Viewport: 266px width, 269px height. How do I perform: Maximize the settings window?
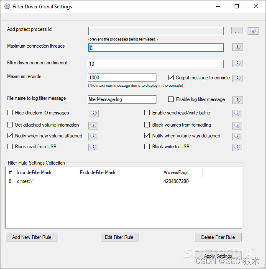tap(237, 7)
